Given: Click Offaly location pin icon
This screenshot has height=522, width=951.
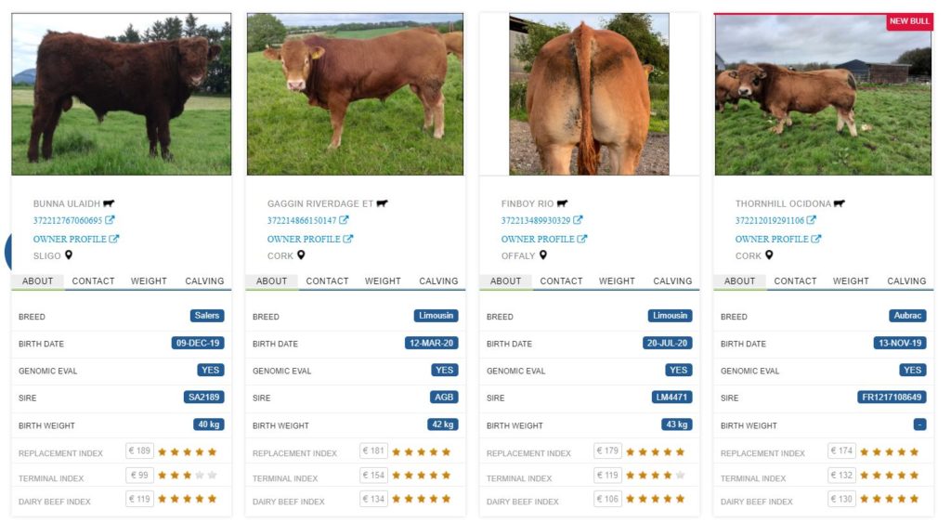Looking at the screenshot, I should [543, 255].
